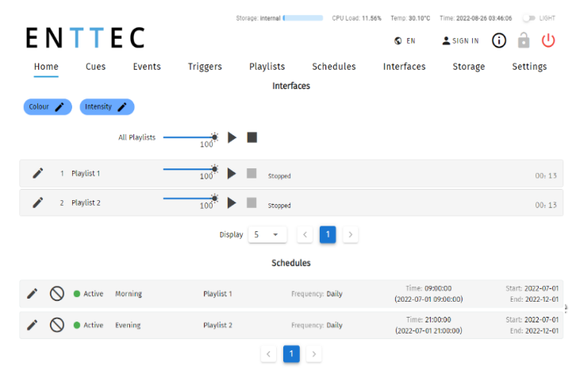
Task: Go to next playlists page
Action: point(350,234)
